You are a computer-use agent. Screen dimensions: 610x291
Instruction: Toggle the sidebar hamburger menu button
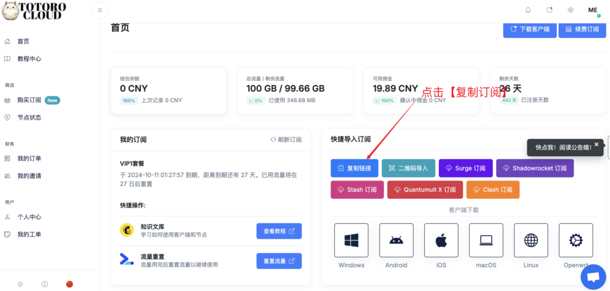click(100, 10)
